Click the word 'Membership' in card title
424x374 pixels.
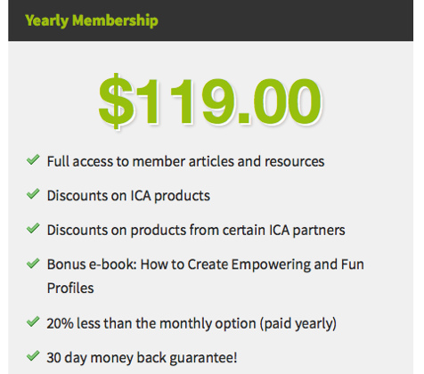pyautogui.click(x=115, y=20)
